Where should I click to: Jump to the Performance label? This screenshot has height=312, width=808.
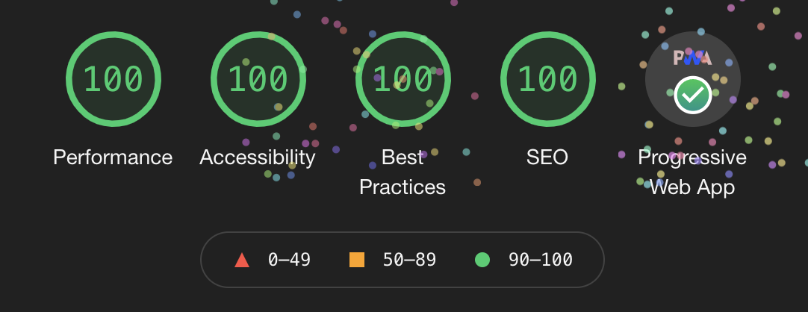(113, 157)
